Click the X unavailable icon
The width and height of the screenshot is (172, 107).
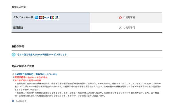tap(120, 28)
